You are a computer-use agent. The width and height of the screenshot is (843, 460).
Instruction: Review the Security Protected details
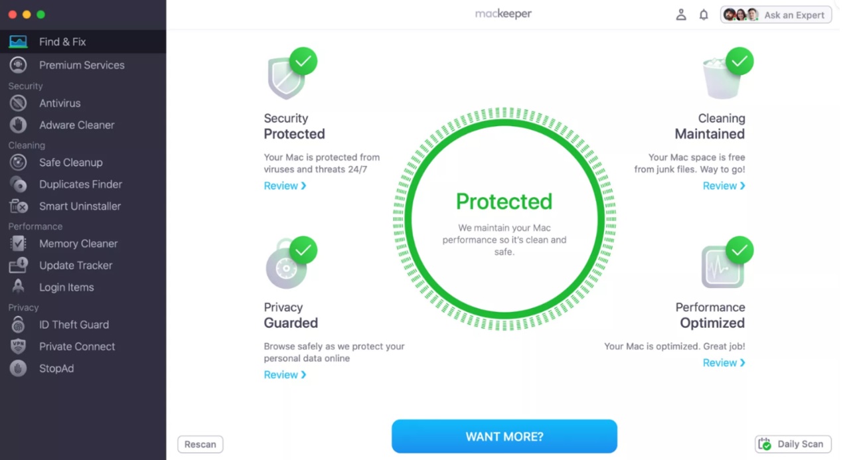click(285, 186)
